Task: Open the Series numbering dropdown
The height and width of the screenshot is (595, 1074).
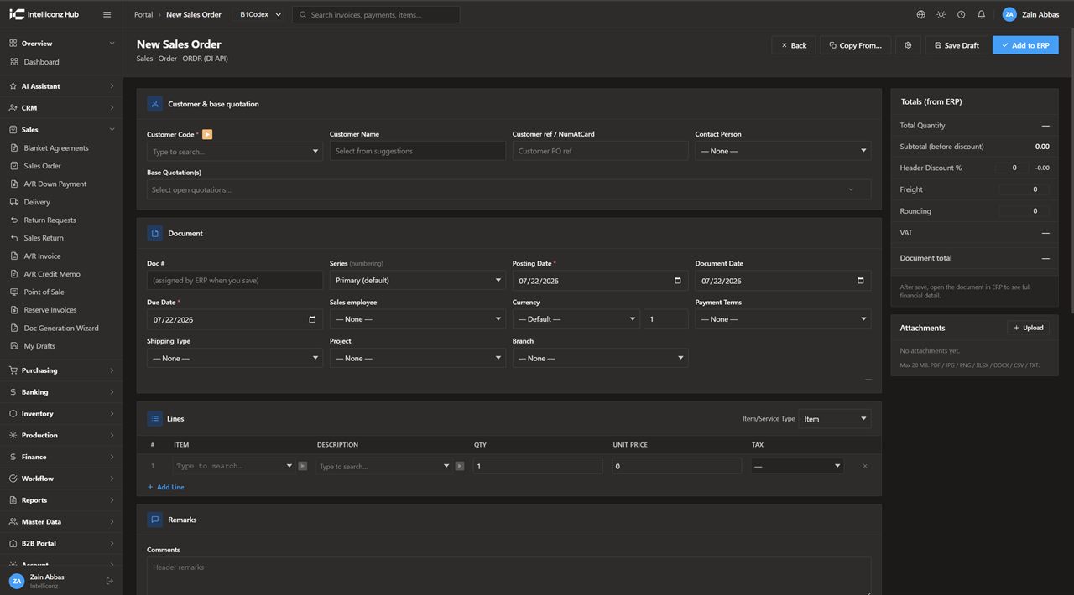Action: [417, 281]
